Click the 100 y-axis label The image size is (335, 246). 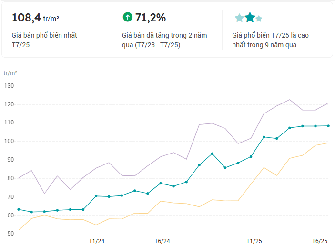tap(10, 142)
